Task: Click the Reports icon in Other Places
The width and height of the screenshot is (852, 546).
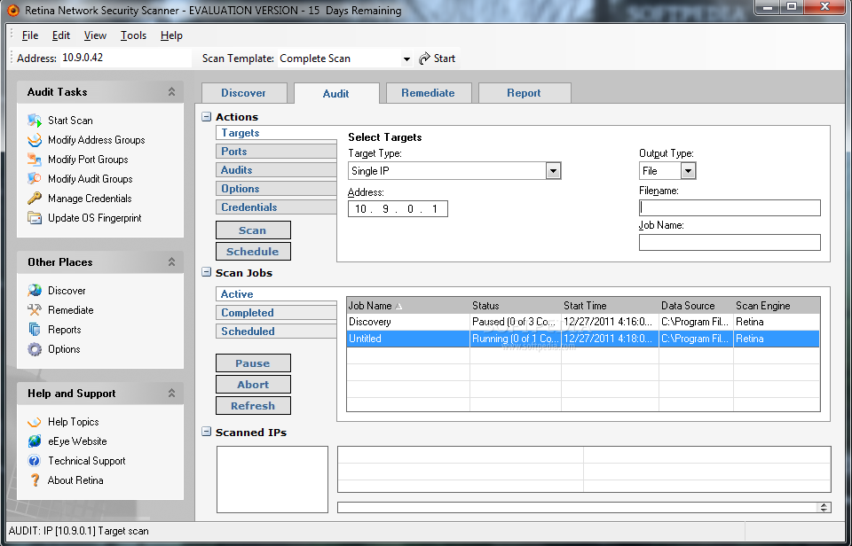Action: (x=35, y=330)
